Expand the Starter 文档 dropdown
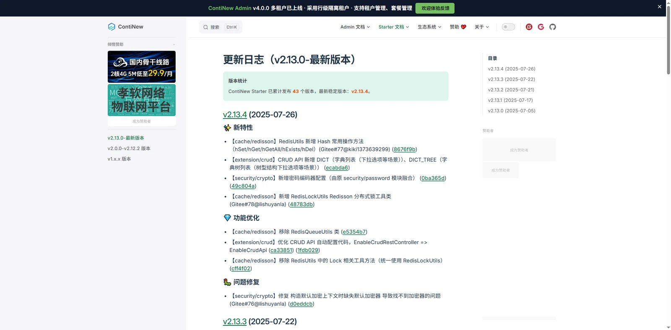This screenshot has width=671, height=330. (393, 27)
